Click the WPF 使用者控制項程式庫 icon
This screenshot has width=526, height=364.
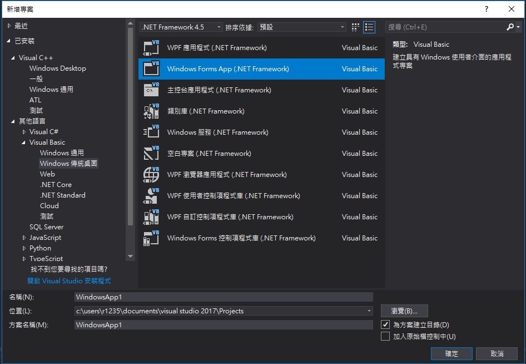coord(151,196)
